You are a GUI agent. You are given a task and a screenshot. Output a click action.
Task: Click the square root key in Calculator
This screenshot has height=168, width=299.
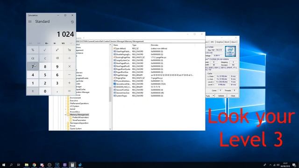point(45,50)
